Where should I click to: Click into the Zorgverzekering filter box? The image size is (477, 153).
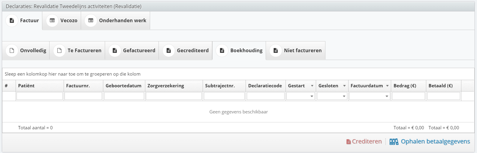coord(174,96)
